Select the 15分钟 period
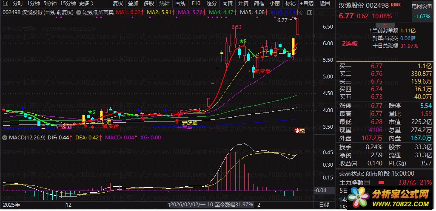This screenshot has height=211, width=436. 68,4
